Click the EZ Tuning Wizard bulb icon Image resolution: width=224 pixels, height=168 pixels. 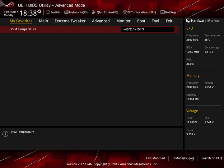125,12
